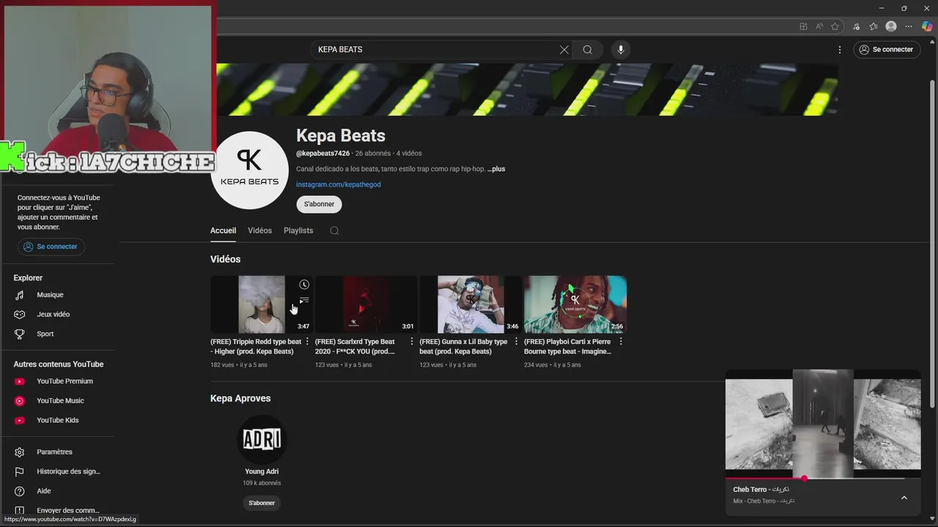Click the magnifier search button
938x527 pixels.
coord(588,50)
